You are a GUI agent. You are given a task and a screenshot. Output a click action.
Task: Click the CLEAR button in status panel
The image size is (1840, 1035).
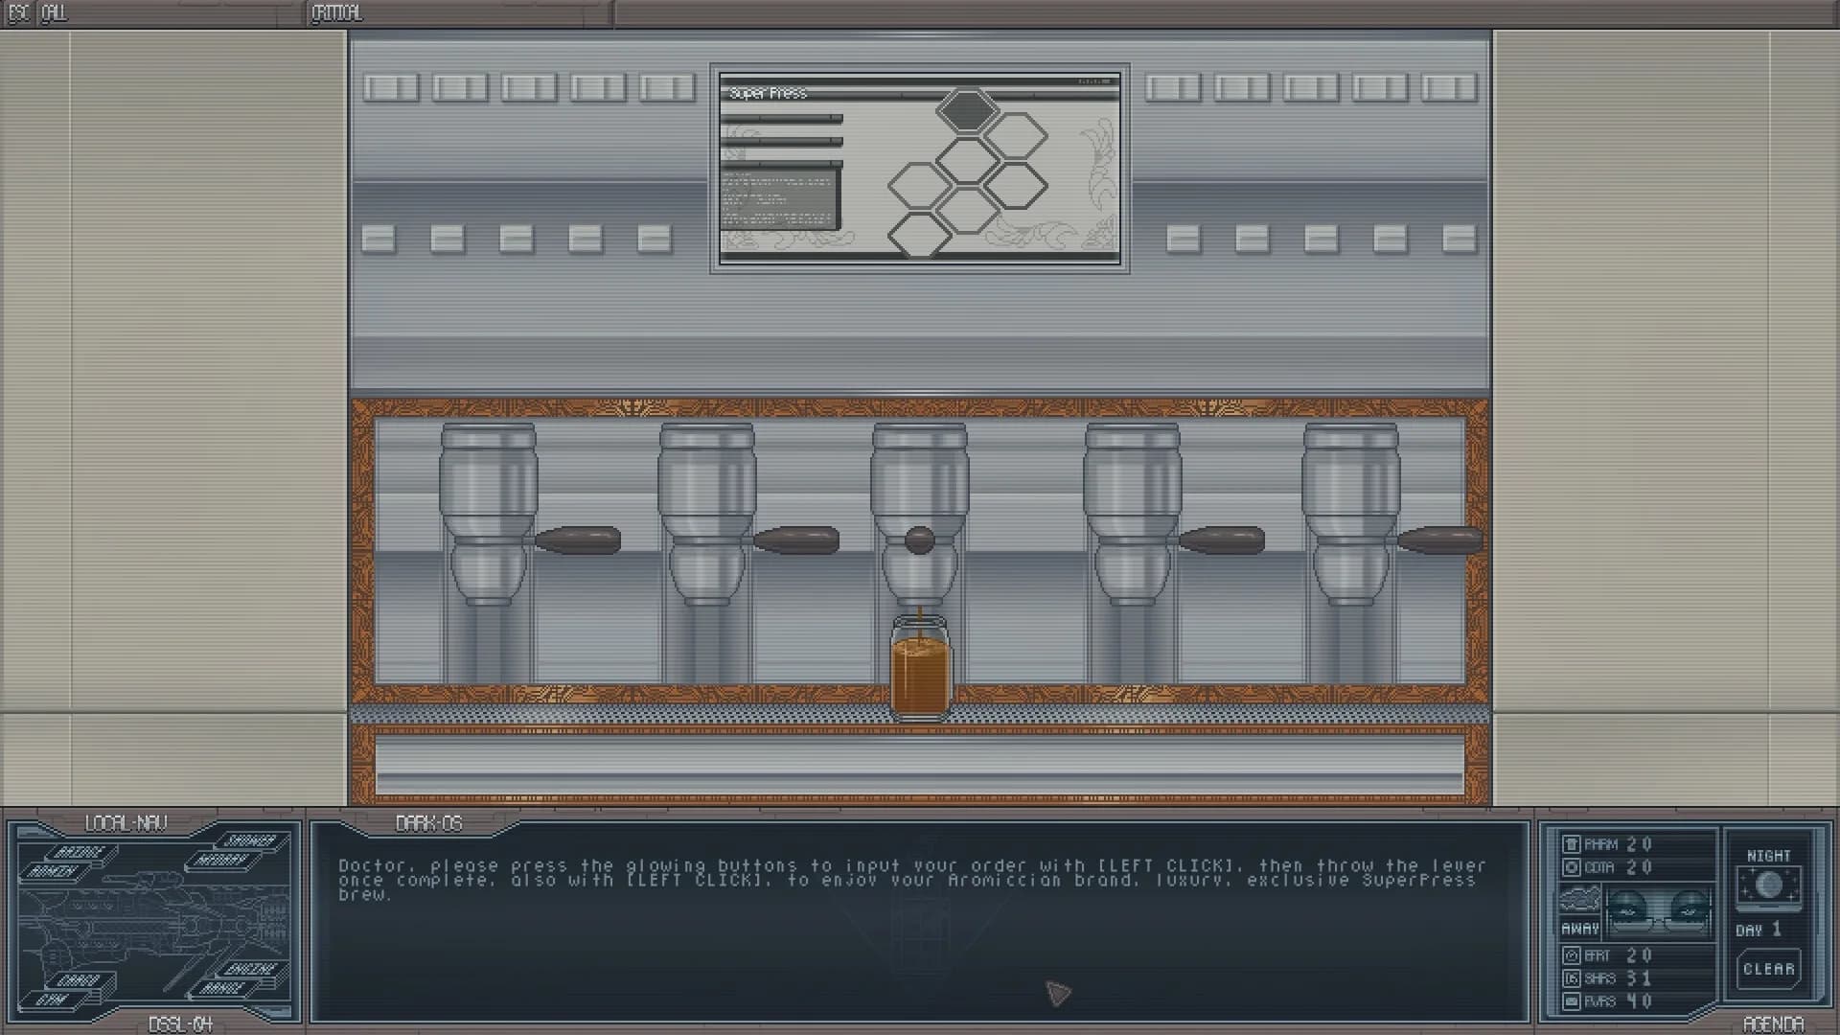coord(1769,969)
